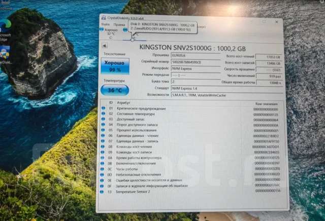Click the Хорошо 99 % health status button
Viewport: 325px width, 221px height.
pos(115,66)
